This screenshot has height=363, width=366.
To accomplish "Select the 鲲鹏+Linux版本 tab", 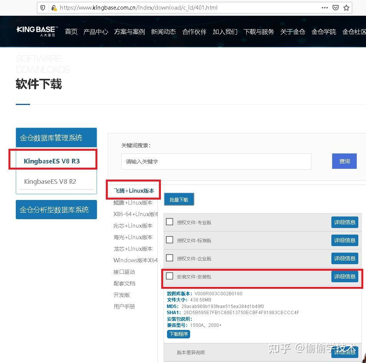I will click(133, 203).
